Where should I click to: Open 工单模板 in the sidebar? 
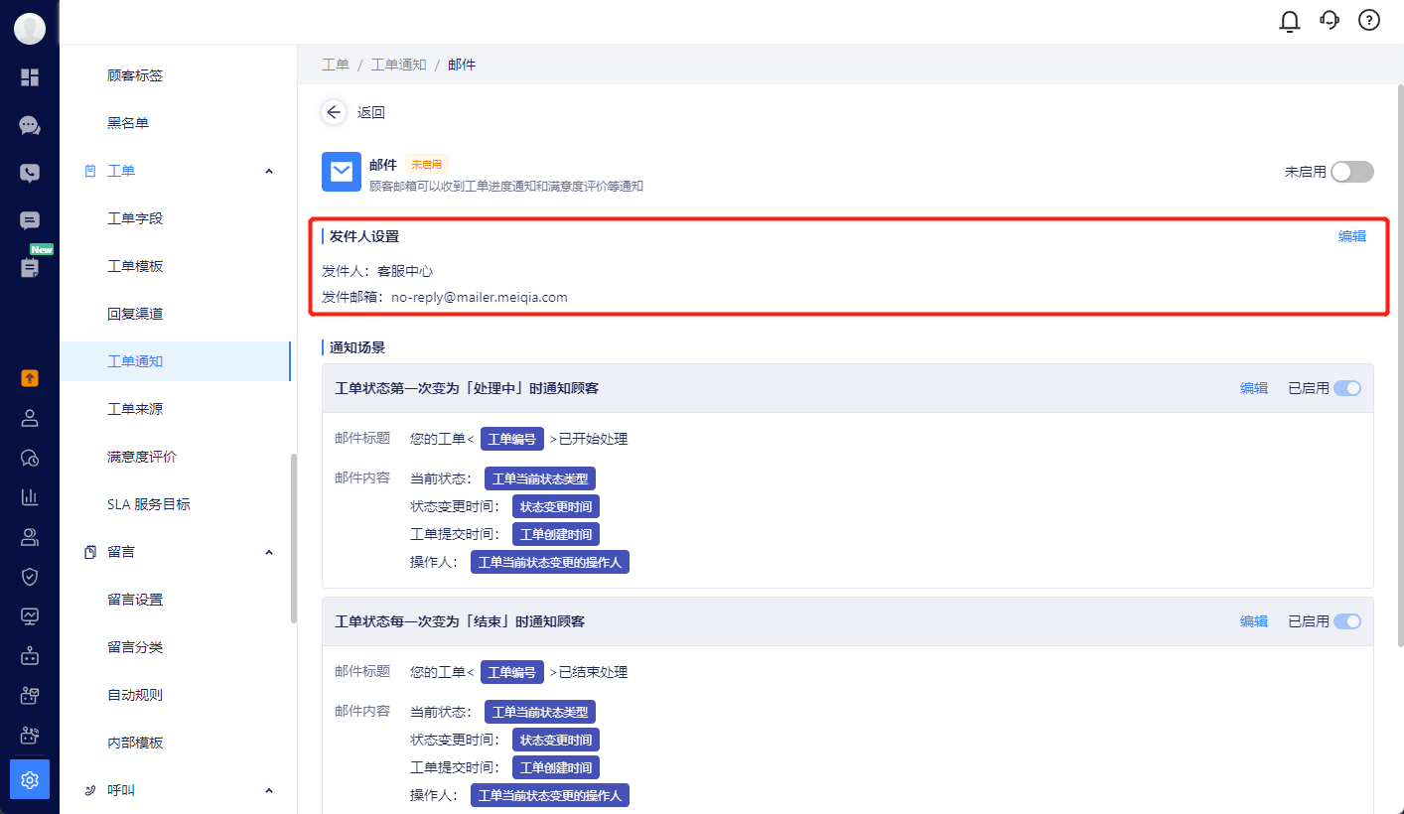[135, 266]
